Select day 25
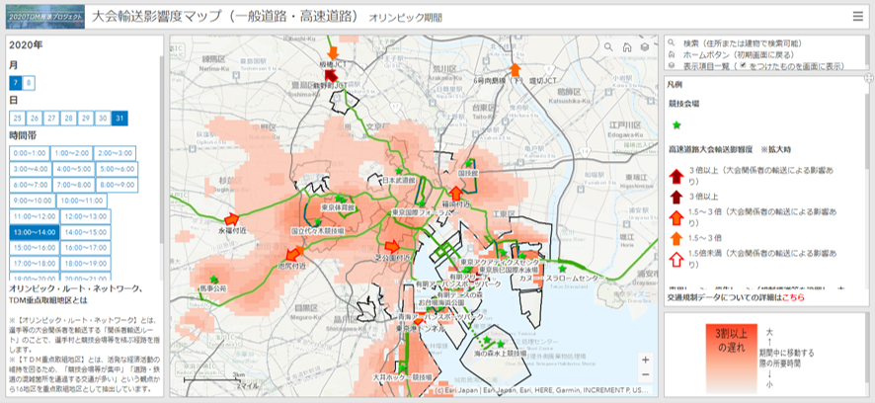The height and width of the screenshot is (403, 875). 17,118
